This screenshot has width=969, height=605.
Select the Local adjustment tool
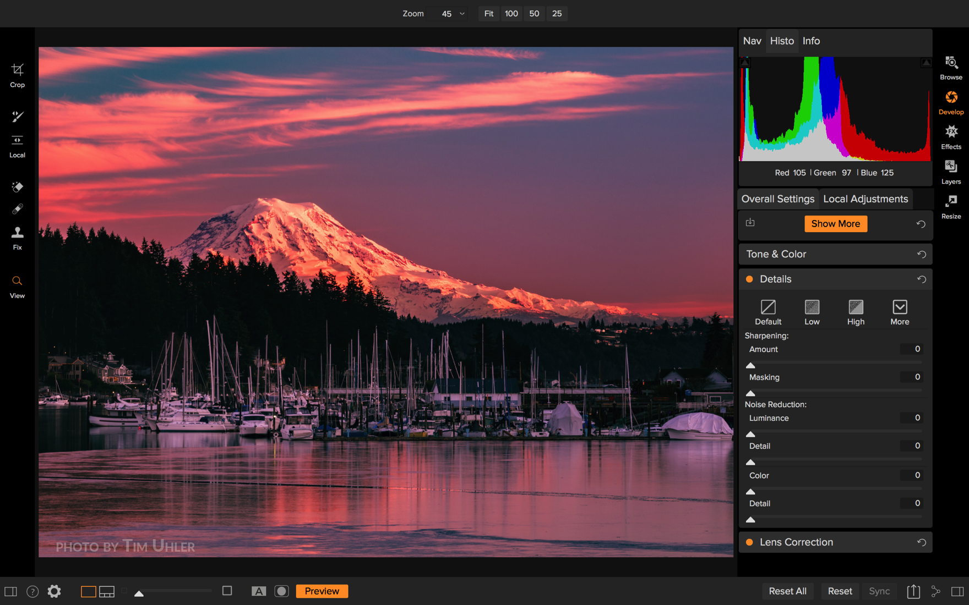tap(17, 146)
